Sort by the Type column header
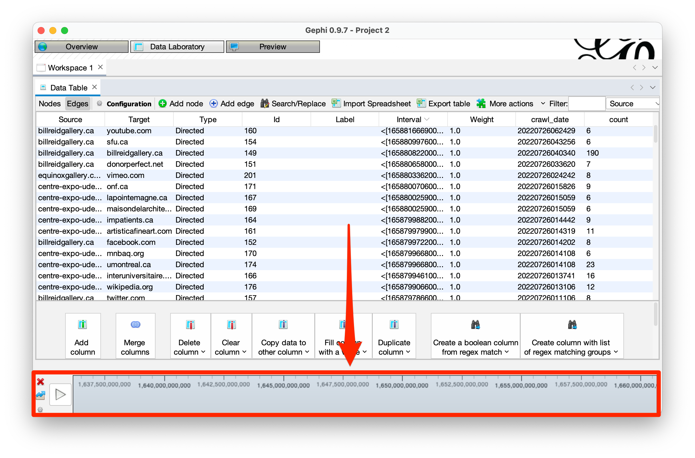The image size is (695, 458). (x=208, y=119)
